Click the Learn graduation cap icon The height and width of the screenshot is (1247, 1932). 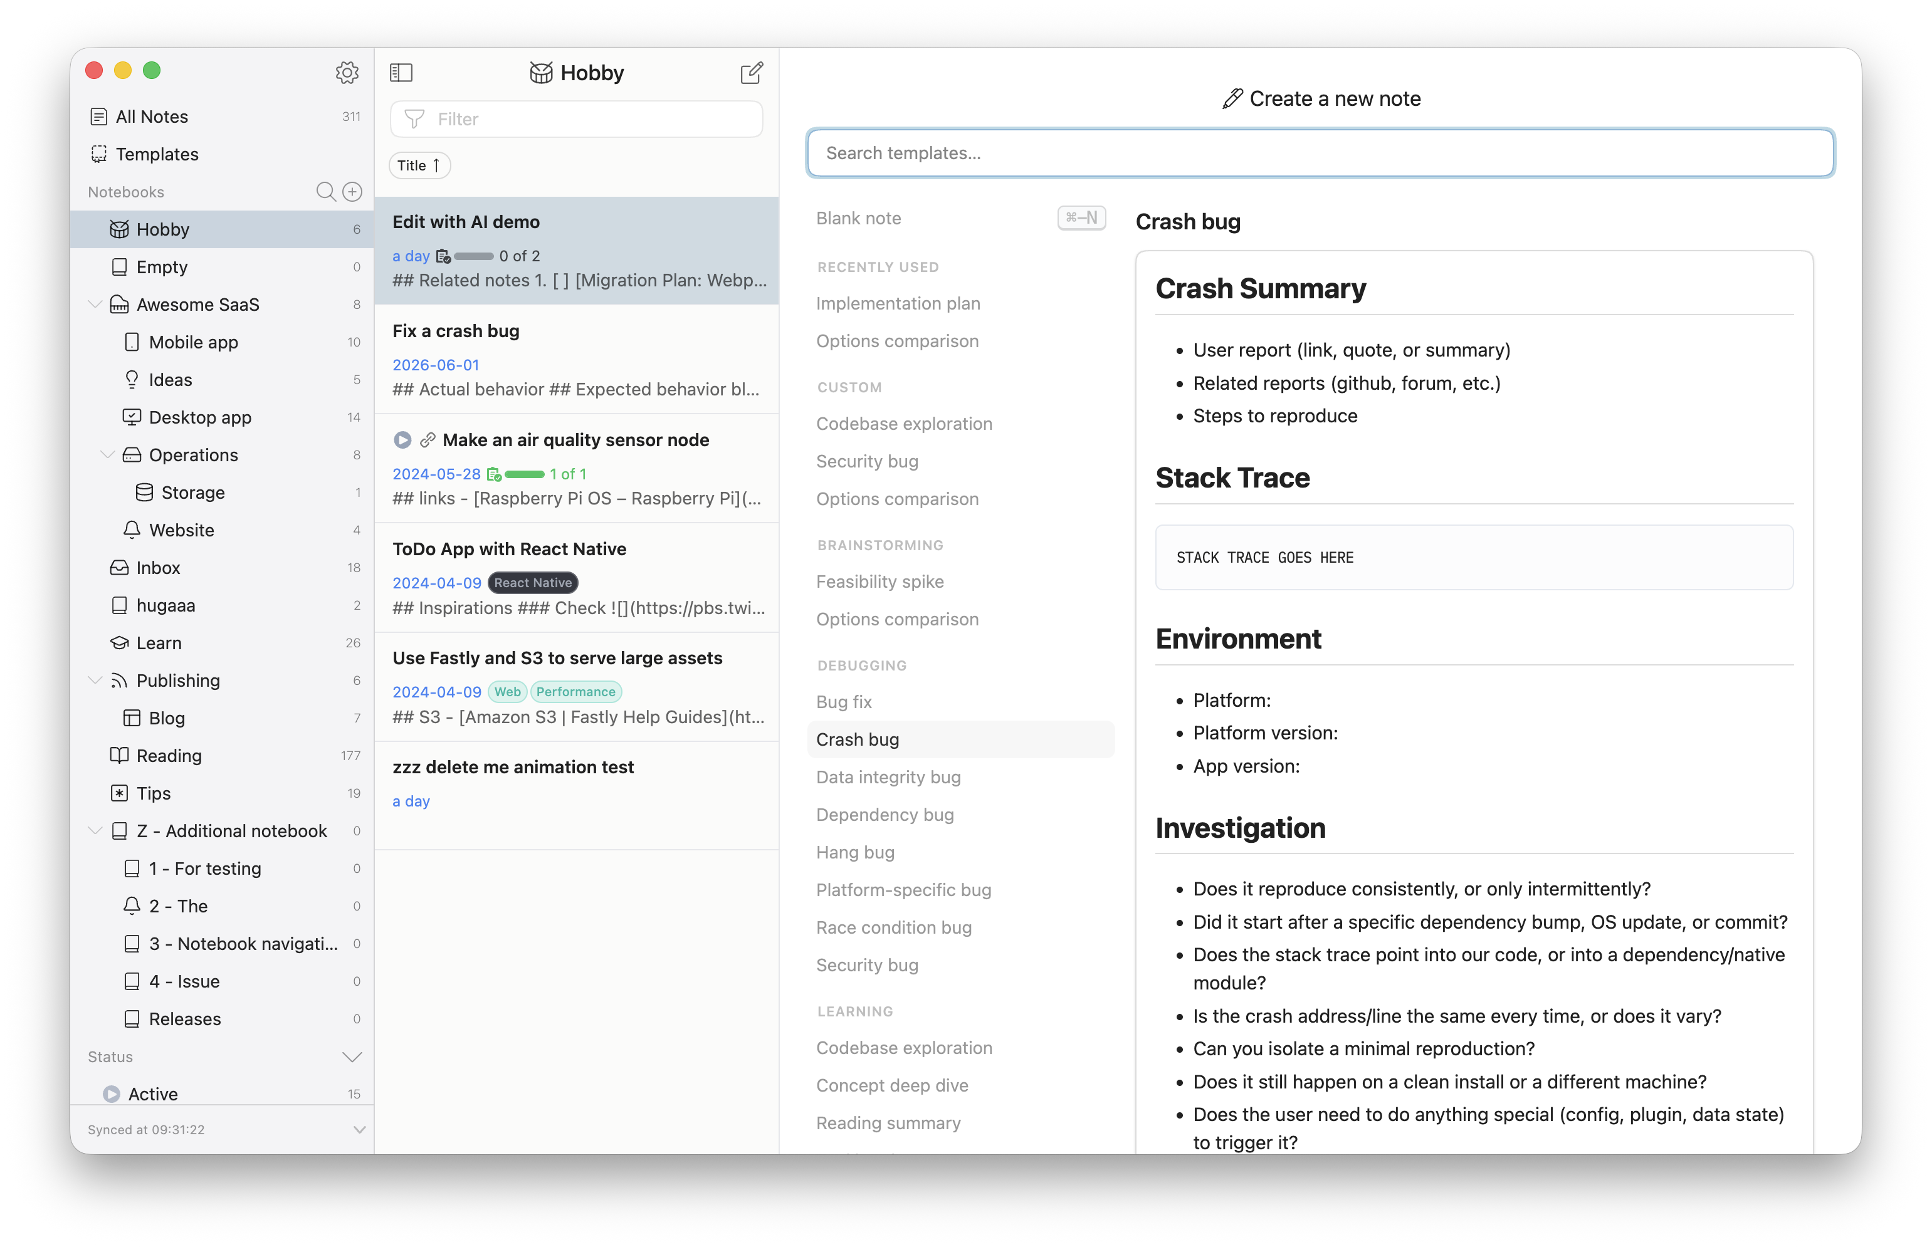point(119,643)
